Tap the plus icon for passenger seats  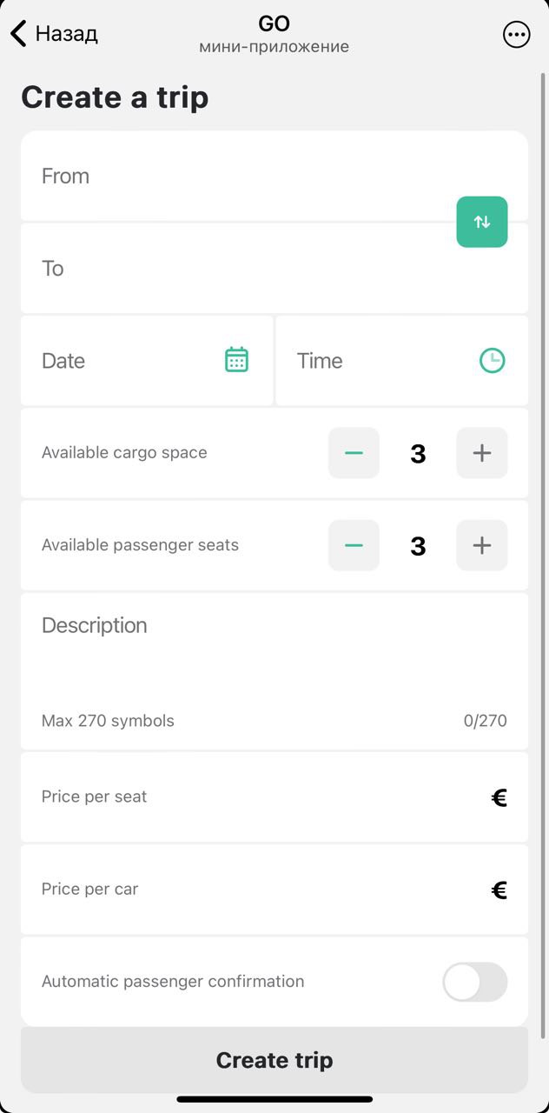(481, 545)
